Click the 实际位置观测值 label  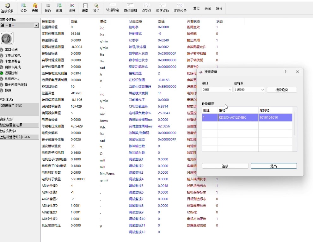point(53,34)
